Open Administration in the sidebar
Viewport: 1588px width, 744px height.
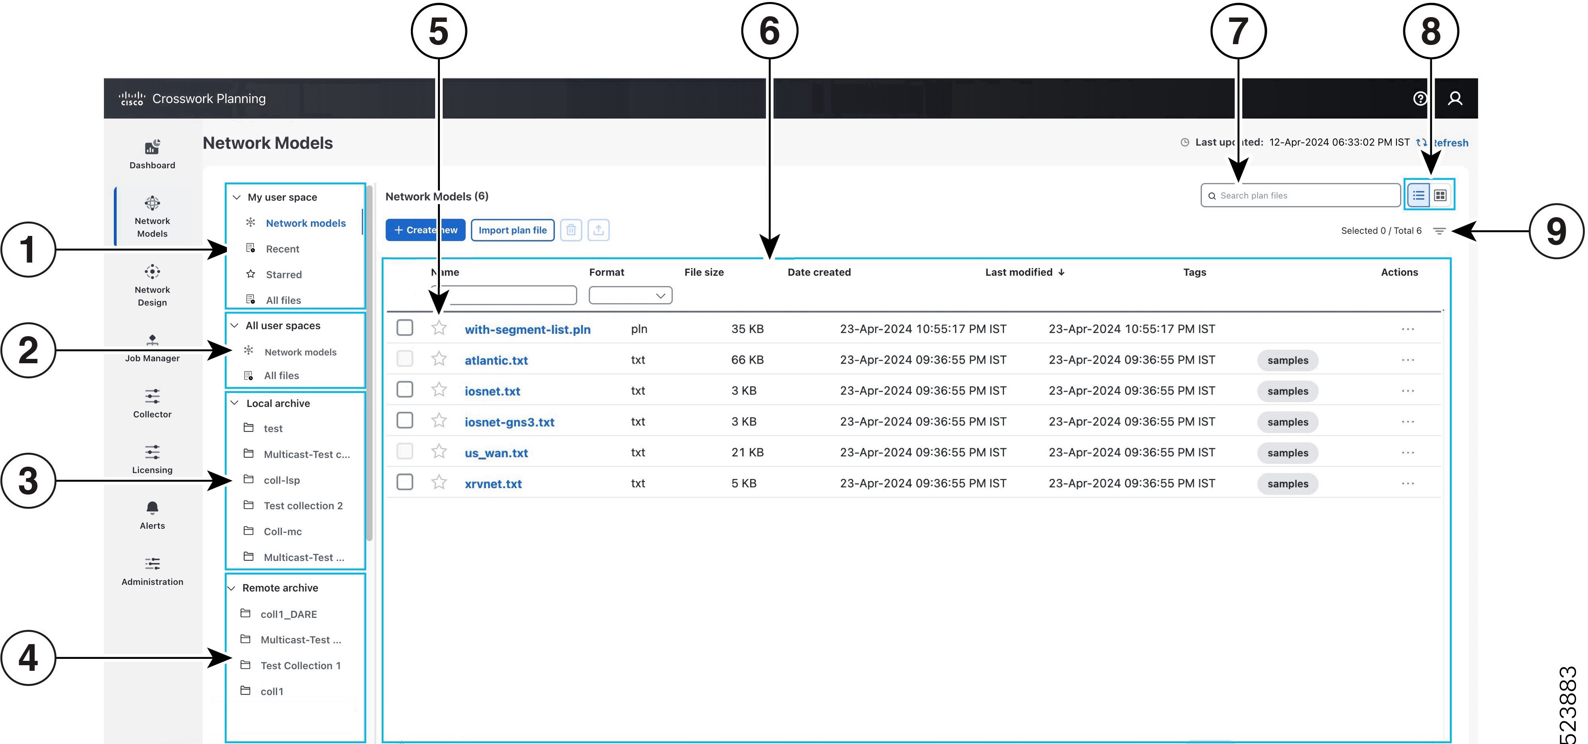click(152, 572)
